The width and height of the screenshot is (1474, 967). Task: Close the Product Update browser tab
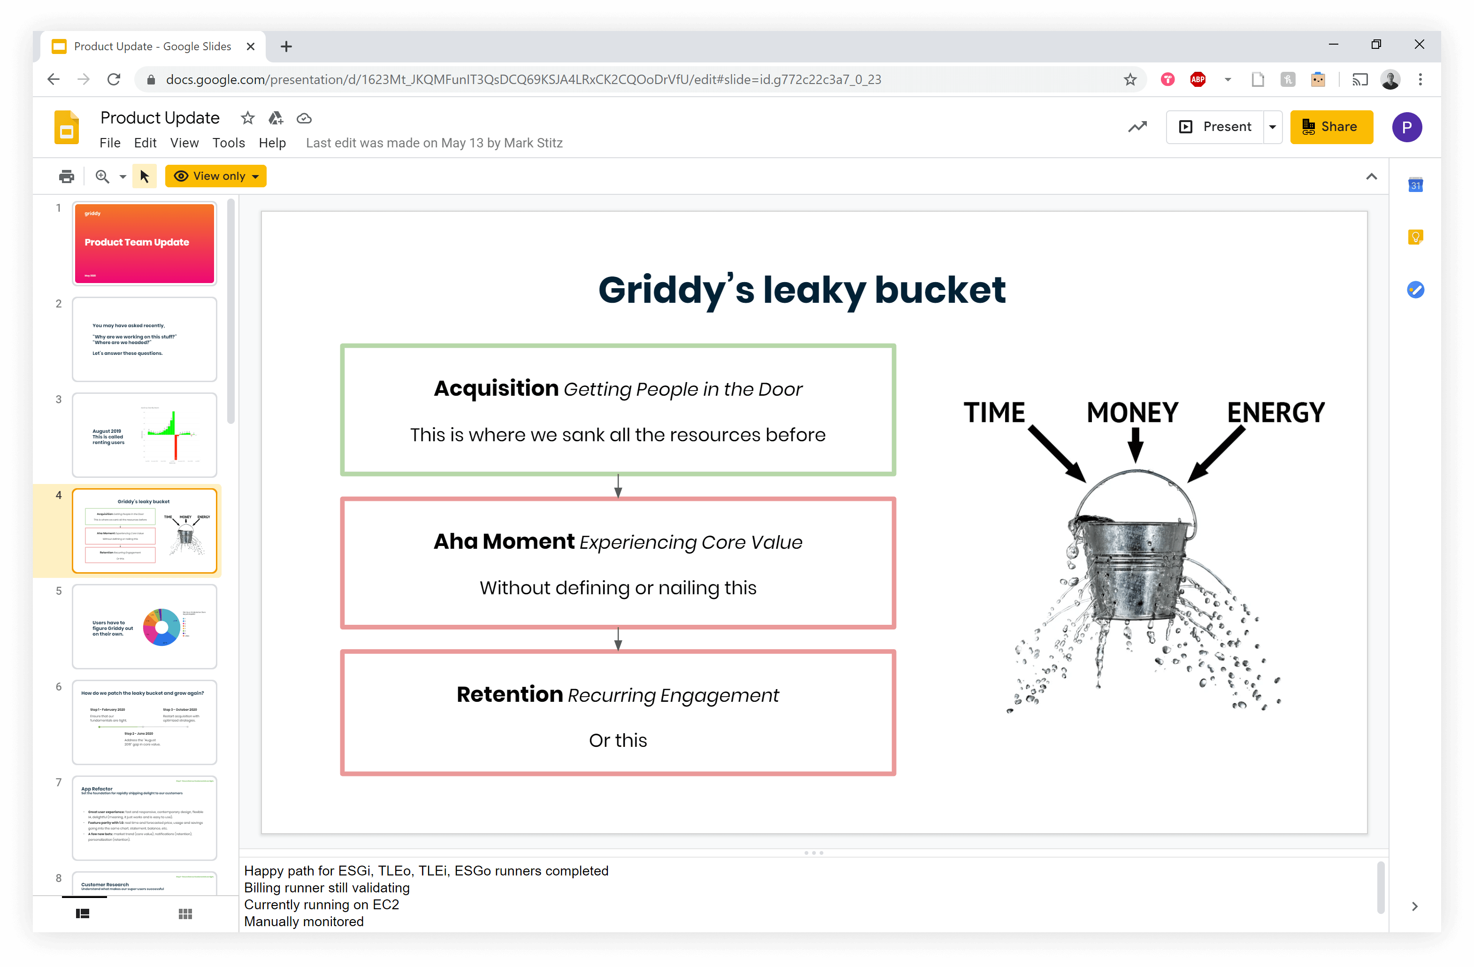click(x=250, y=46)
